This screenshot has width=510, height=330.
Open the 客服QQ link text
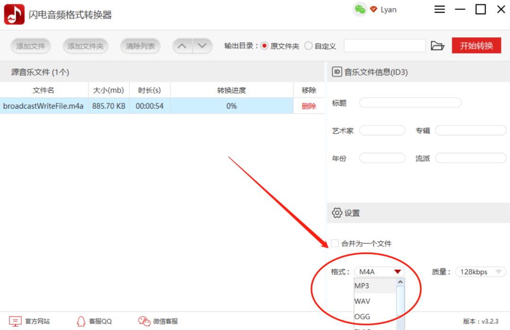point(100,321)
